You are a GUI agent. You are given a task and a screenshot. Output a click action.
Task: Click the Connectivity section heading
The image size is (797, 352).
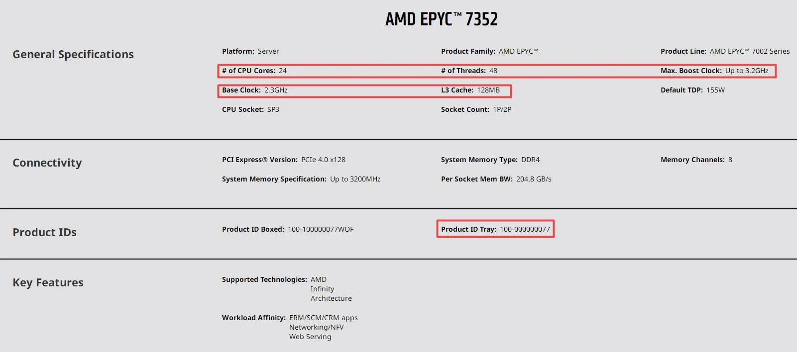click(47, 163)
